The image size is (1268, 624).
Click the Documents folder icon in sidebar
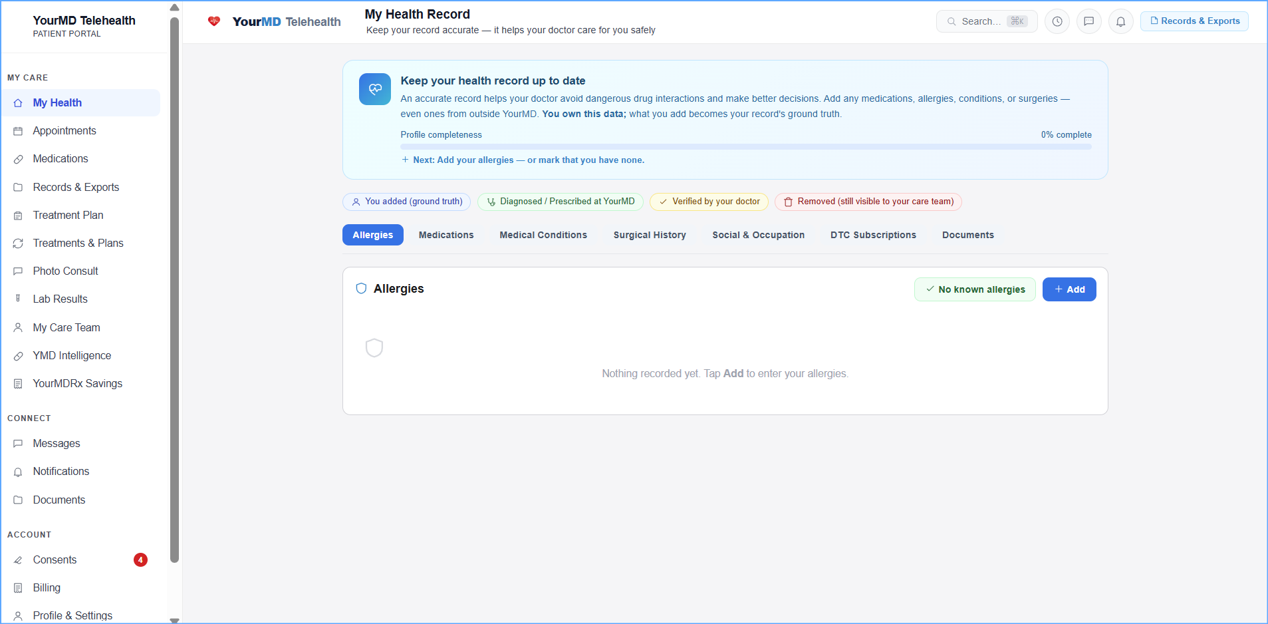[18, 500]
